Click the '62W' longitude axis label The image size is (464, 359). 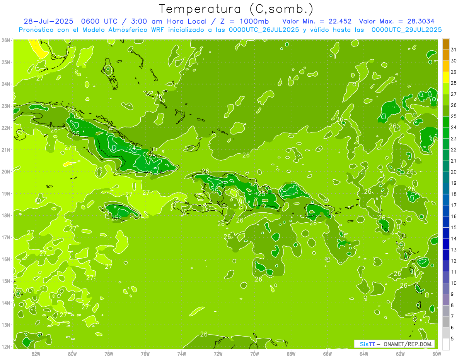[400, 353]
